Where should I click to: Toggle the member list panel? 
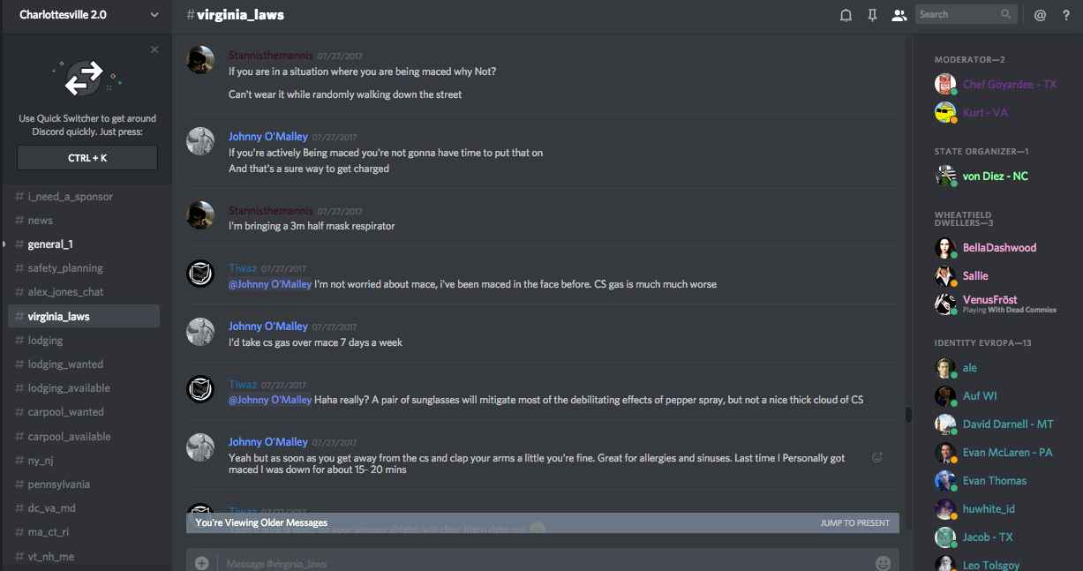899,15
